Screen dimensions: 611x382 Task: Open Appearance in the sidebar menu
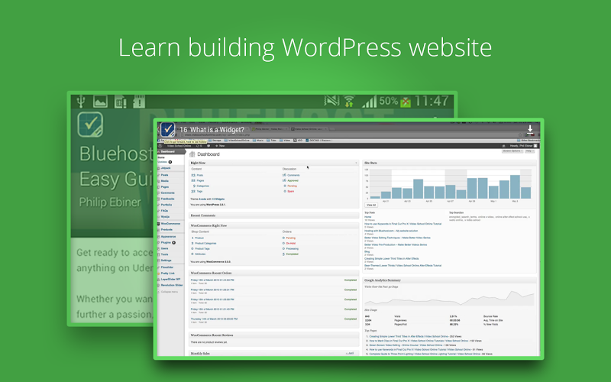(x=168, y=237)
